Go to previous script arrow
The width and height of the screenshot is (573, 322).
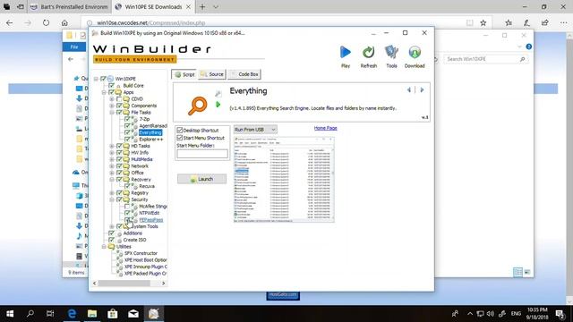(x=409, y=89)
